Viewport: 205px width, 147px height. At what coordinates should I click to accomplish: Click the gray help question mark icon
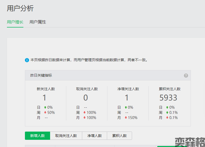pos(186,76)
